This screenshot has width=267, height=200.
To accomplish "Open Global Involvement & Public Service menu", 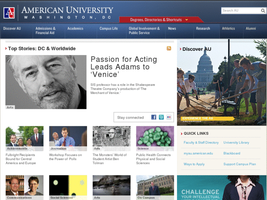I will [x=144, y=30].
